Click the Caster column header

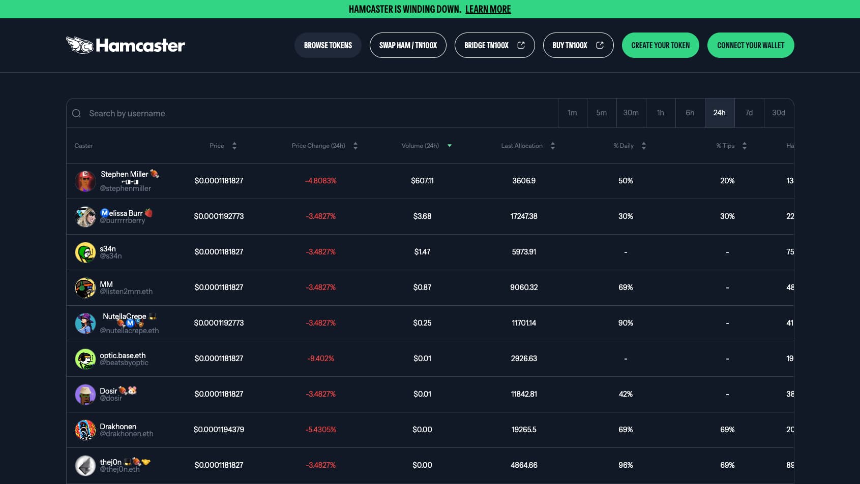pos(84,146)
